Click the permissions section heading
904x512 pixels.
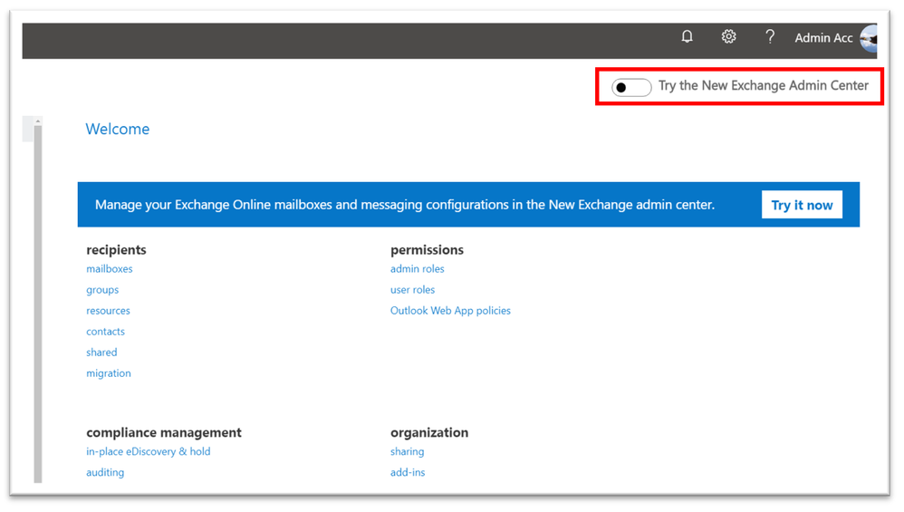428,250
